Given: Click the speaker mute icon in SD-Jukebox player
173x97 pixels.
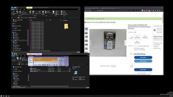Looking at the screenshot, I should pyautogui.click(x=47, y=65).
